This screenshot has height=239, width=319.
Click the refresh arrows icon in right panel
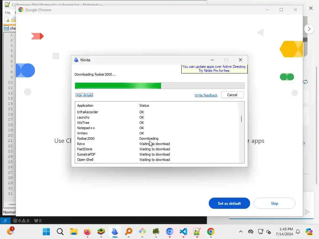coord(305,82)
